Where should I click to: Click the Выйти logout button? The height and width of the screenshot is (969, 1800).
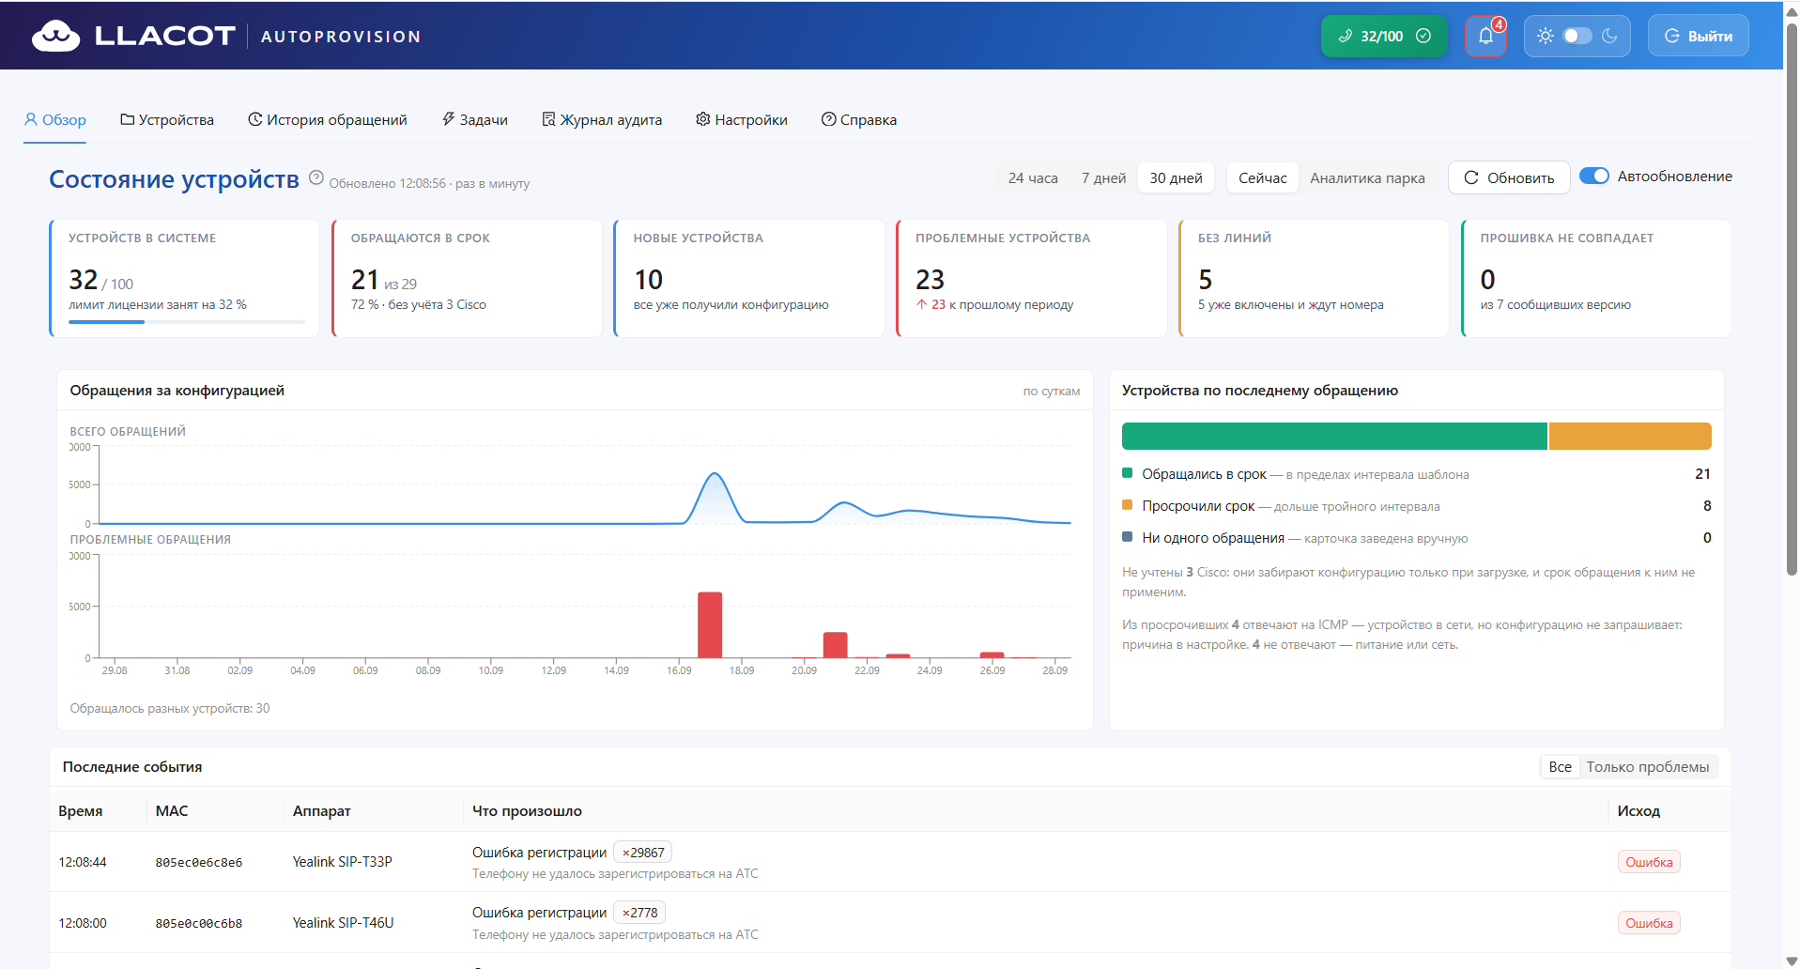[1698, 36]
